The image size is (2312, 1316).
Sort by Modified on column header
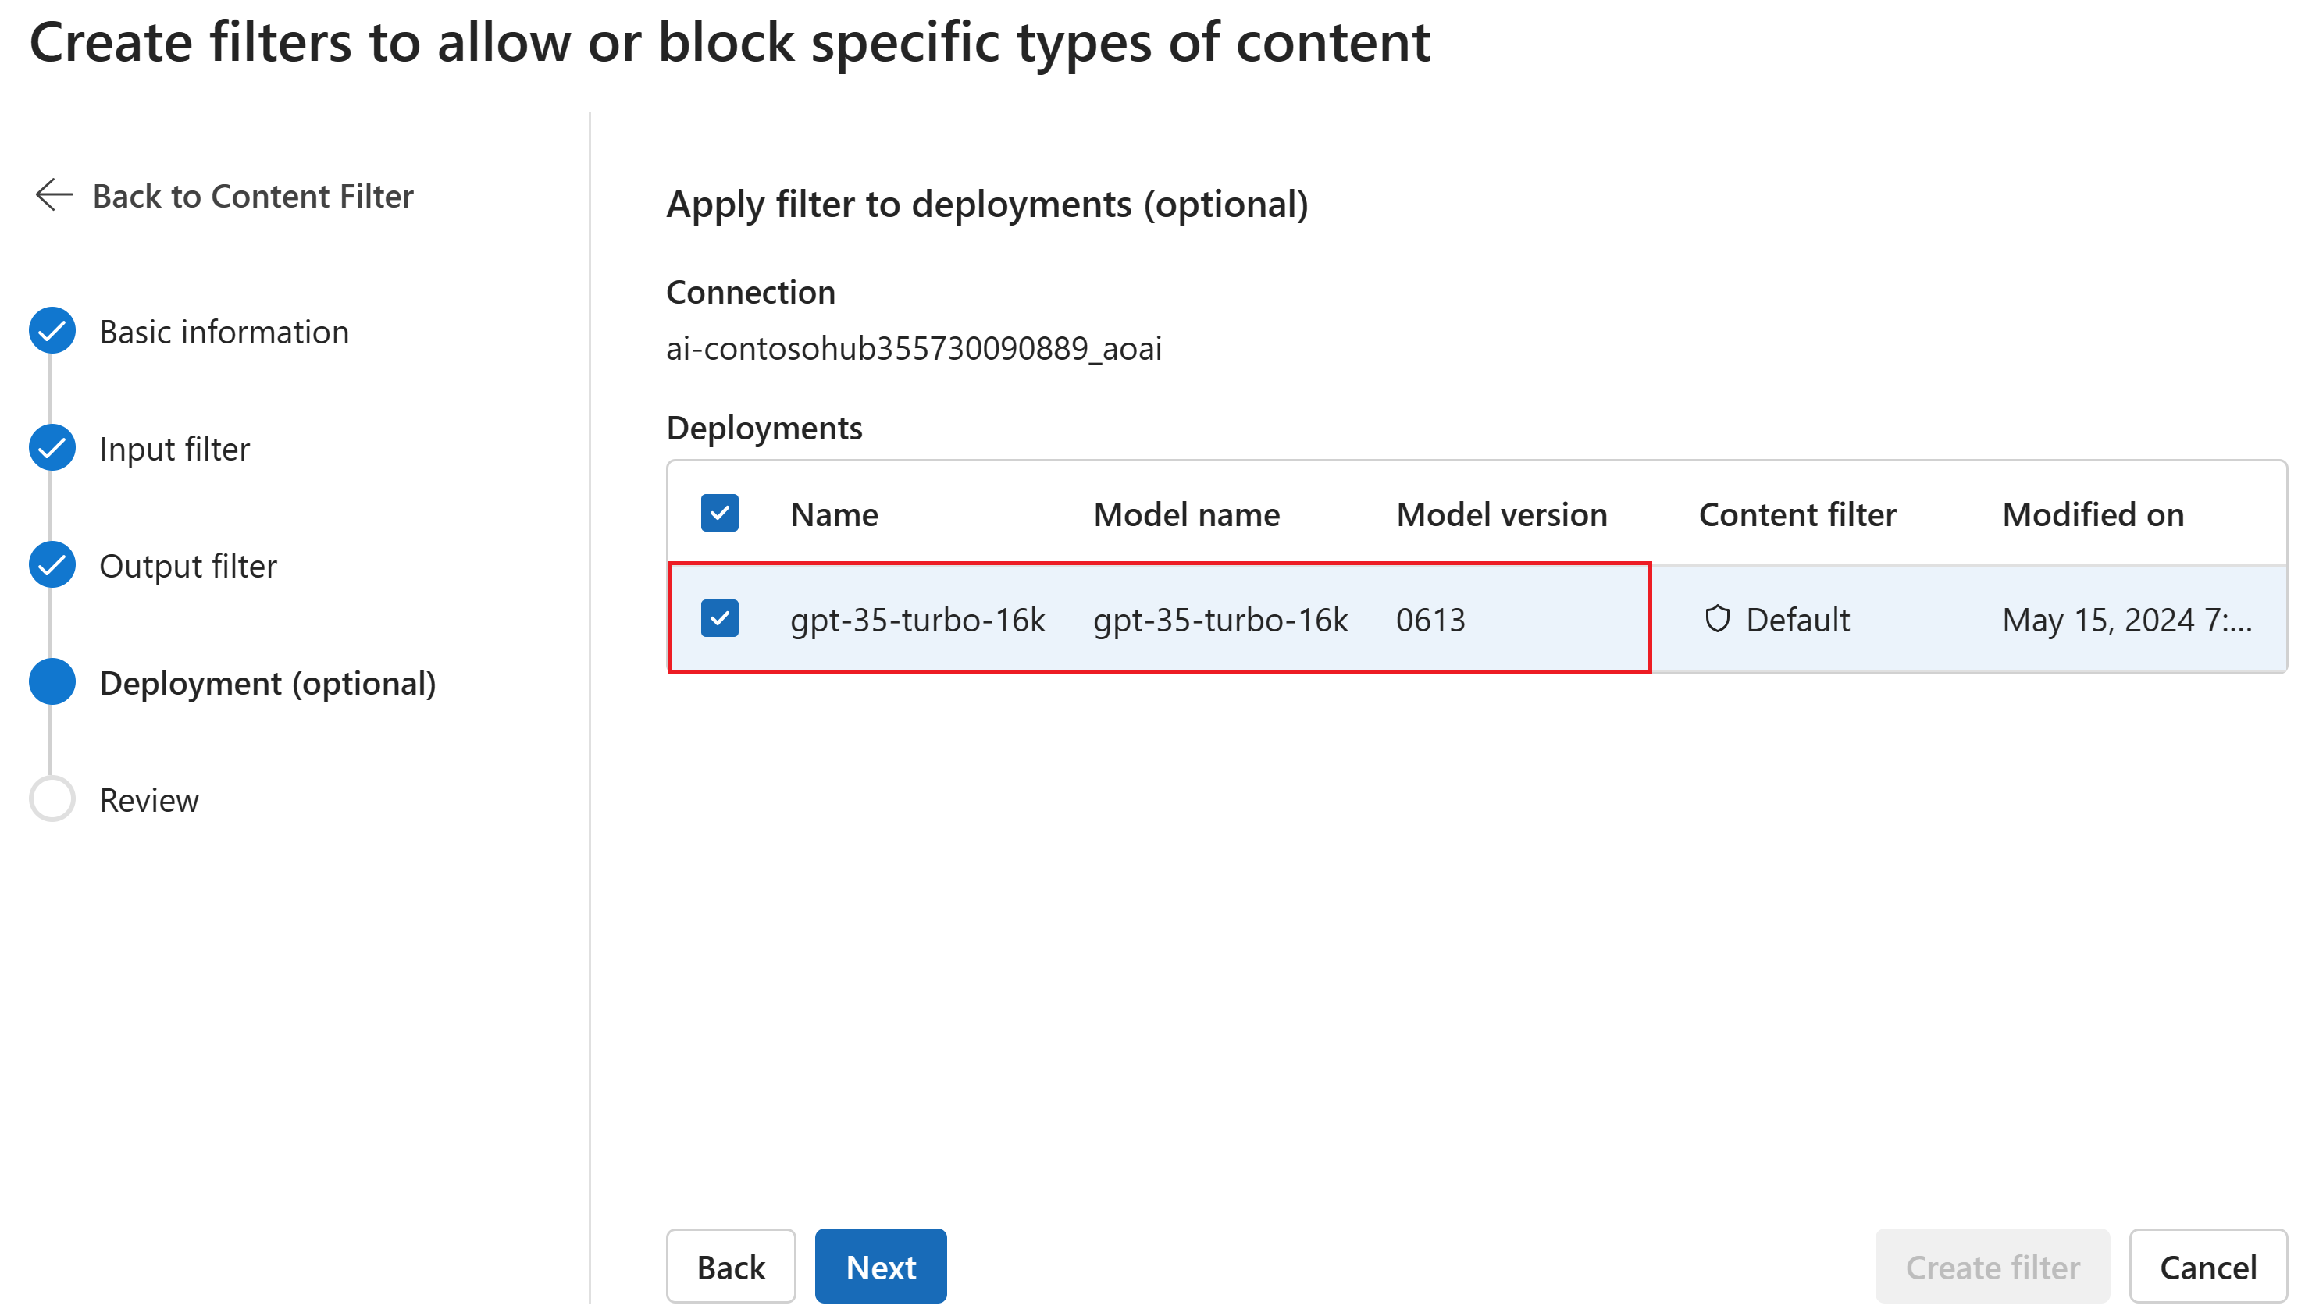(x=2091, y=514)
